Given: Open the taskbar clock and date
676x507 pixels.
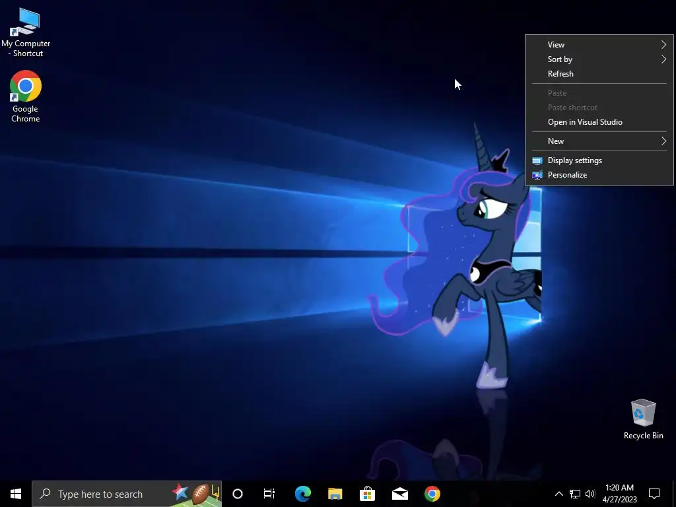Looking at the screenshot, I should pyautogui.click(x=619, y=494).
